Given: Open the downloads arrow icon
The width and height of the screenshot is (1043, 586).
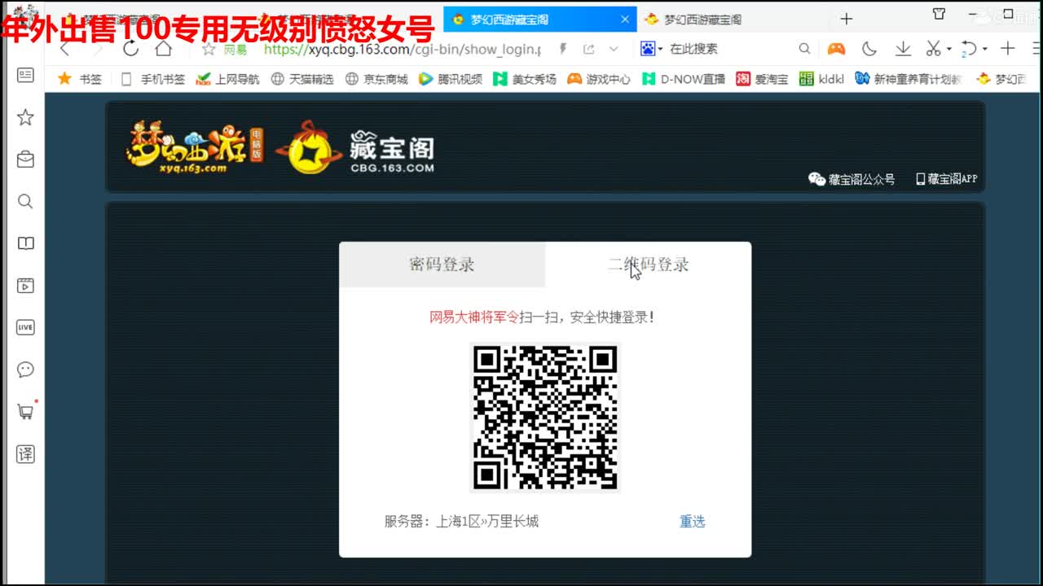Looking at the screenshot, I should 903,49.
